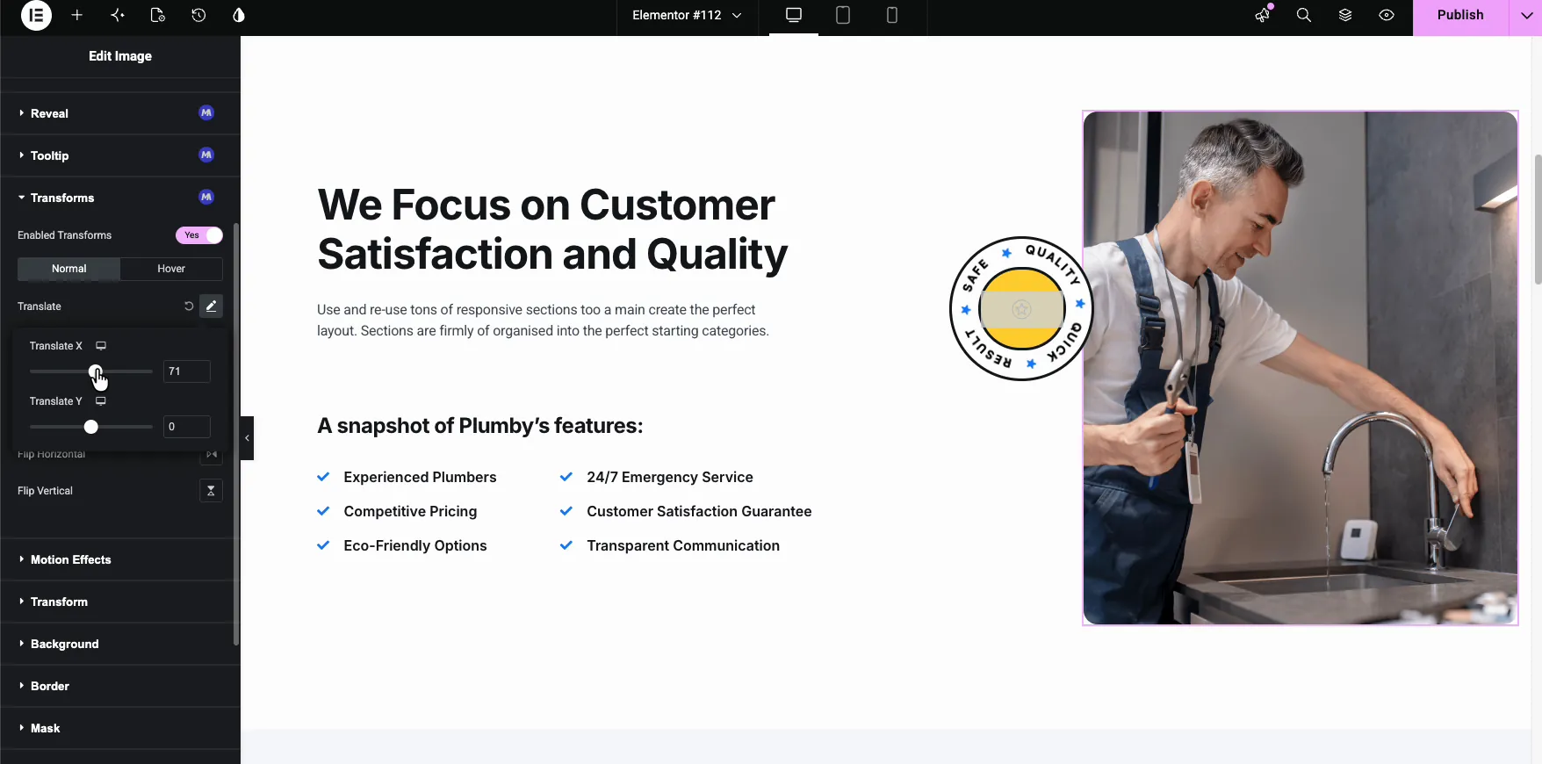The width and height of the screenshot is (1542, 764).
Task: Click the edit Translate pencil icon
Action: [211, 306]
